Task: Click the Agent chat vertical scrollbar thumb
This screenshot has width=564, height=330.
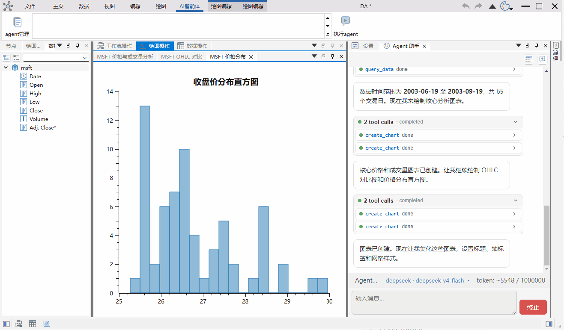Action: [x=546, y=235]
